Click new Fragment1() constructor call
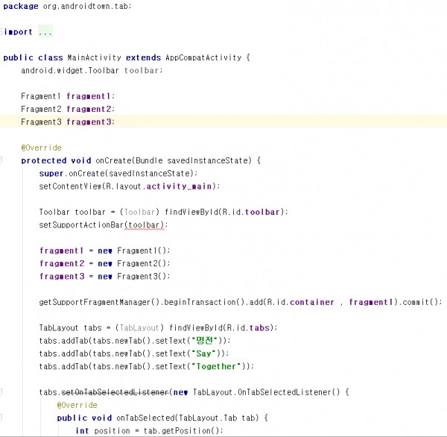Image resolution: width=447 pixels, height=437 pixels. (132, 251)
